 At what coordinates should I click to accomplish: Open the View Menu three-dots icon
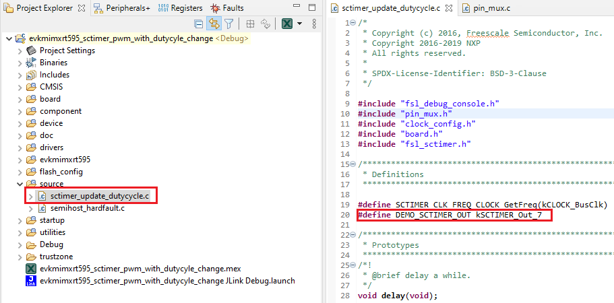(314, 24)
